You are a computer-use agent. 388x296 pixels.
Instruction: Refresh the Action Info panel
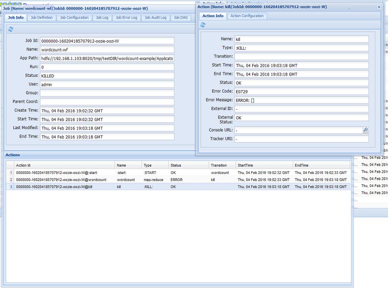(203, 25)
